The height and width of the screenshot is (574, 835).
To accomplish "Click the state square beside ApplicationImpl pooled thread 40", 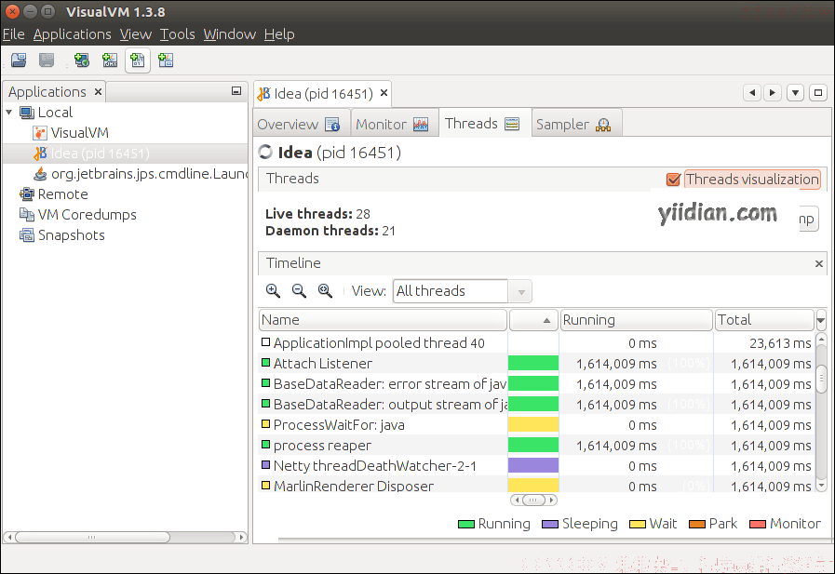I will [x=265, y=342].
